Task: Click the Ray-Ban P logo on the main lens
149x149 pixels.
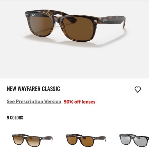Action: [32, 15]
